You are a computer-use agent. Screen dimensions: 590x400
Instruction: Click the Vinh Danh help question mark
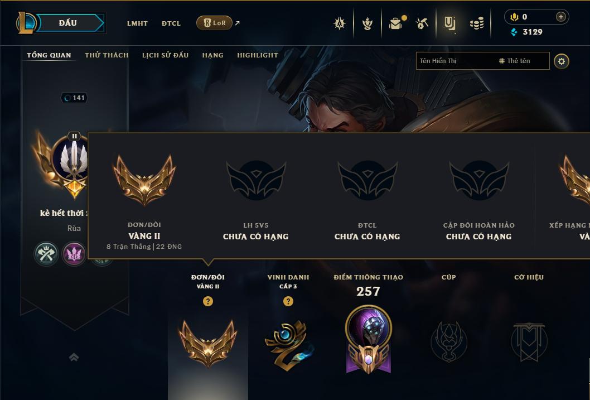click(x=288, y=301)
